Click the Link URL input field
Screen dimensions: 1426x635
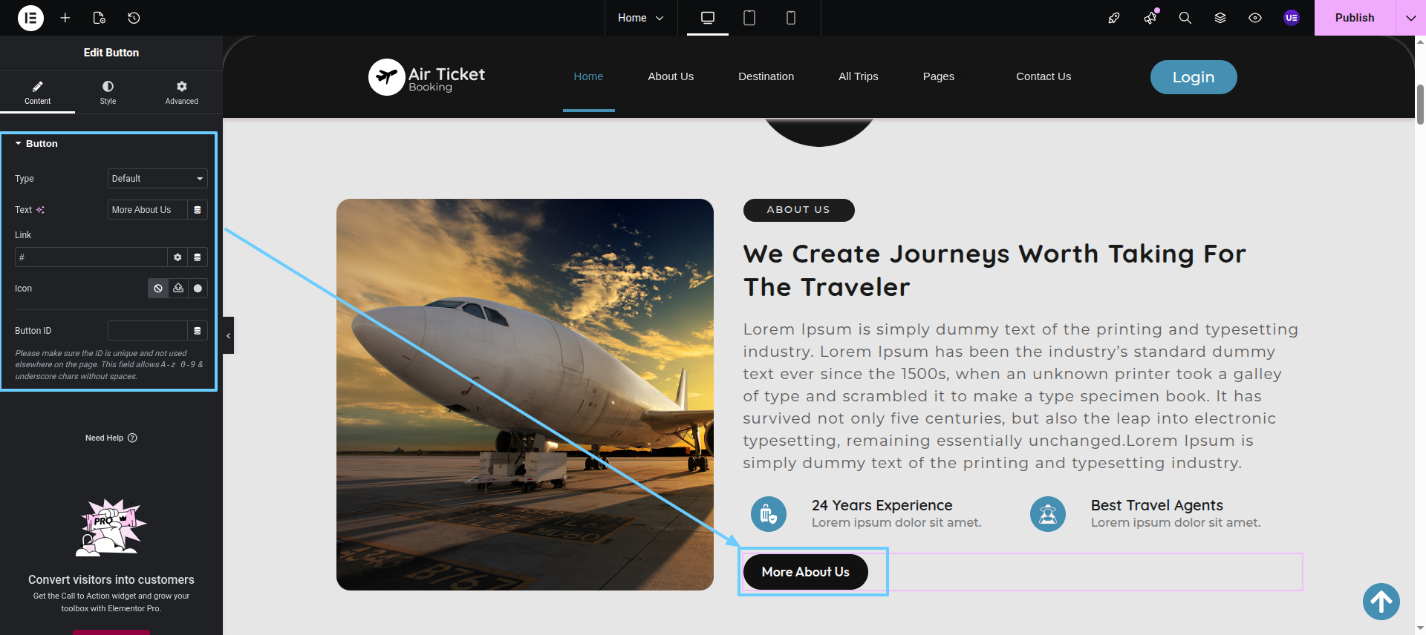(x=91, y=257)
